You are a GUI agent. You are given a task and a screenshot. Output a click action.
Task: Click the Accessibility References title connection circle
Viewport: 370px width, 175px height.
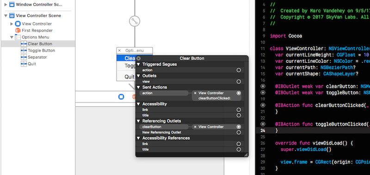(x=239, y=150)
